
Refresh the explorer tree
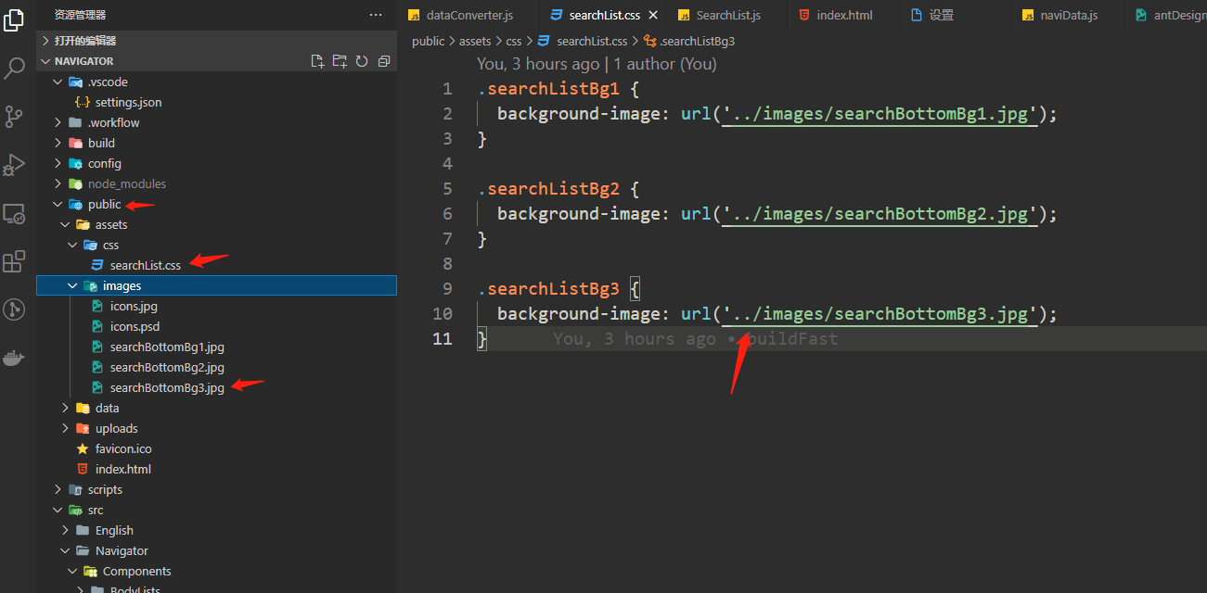(362, 61)
